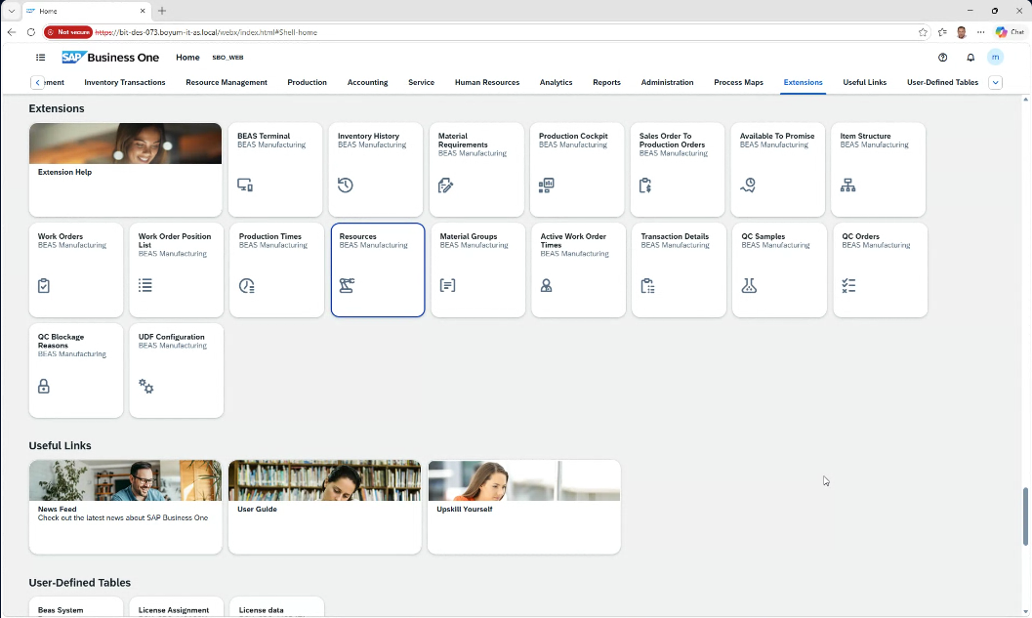Open the notifications bell
This screenshot has width=1032, height=618.
tap(970, 58)
